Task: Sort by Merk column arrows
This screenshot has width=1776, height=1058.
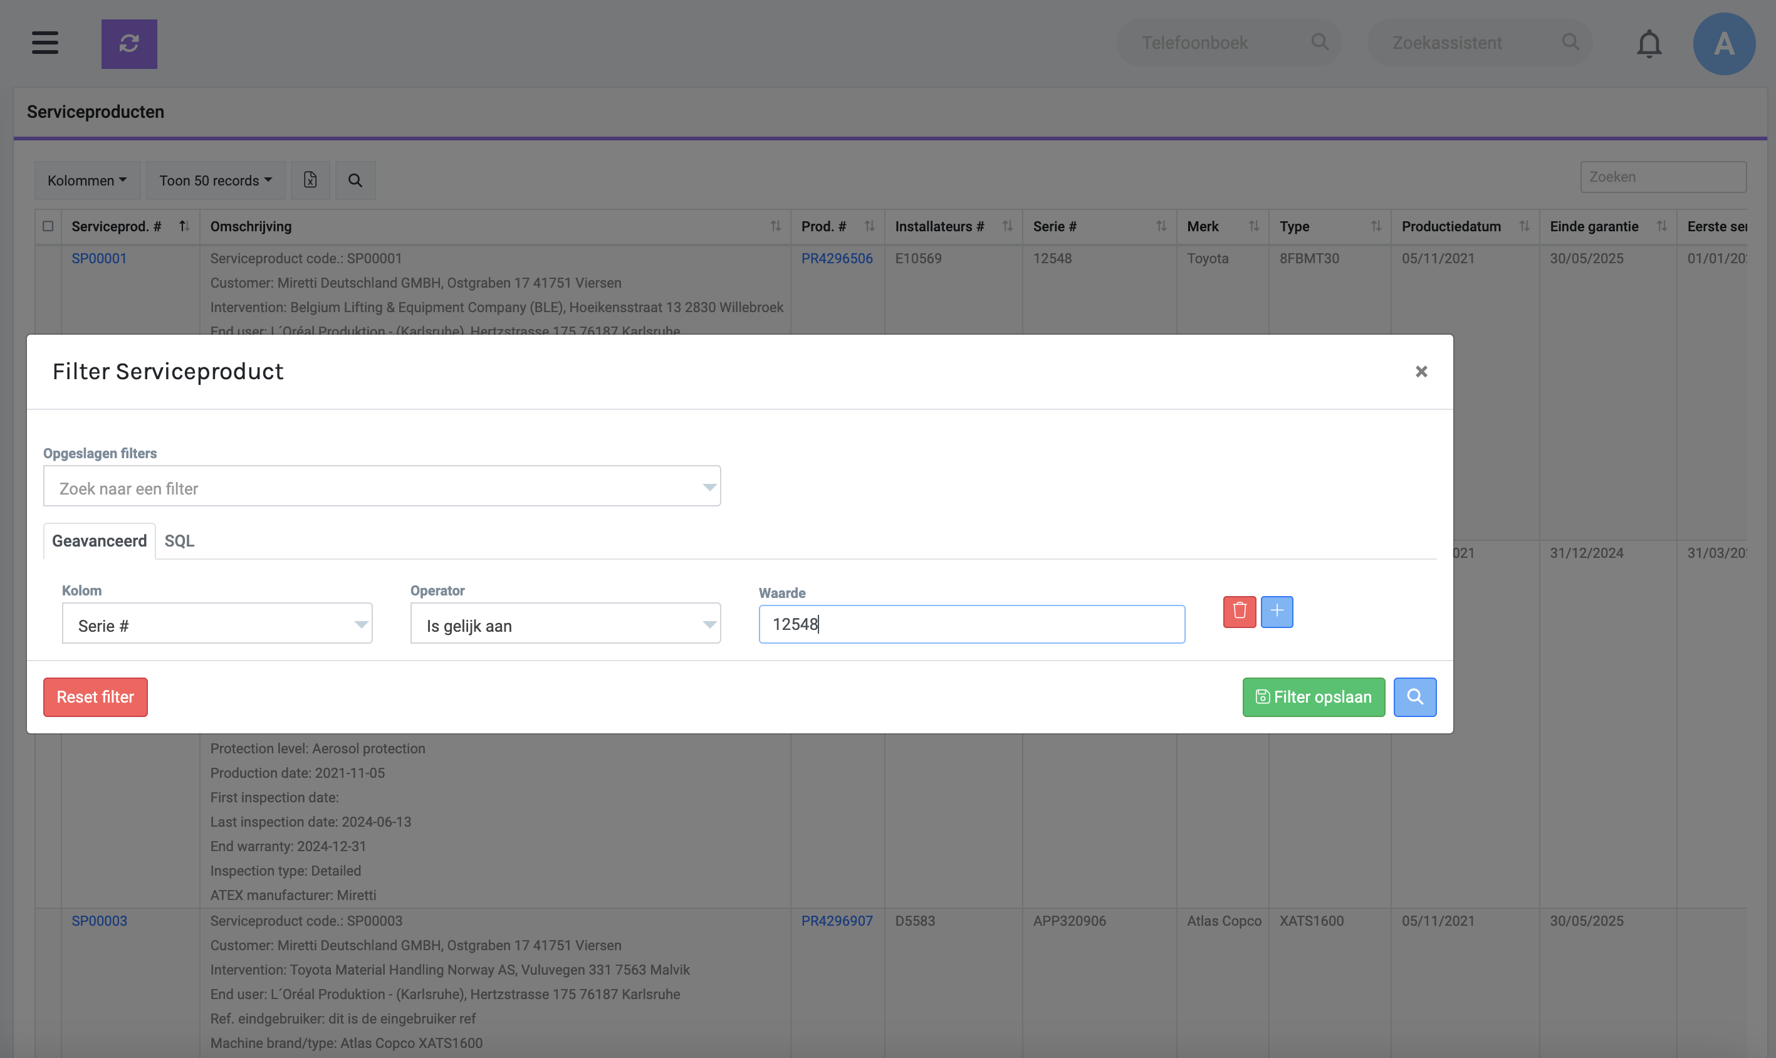Action: pyautogui.click(x=1253, y=226)
